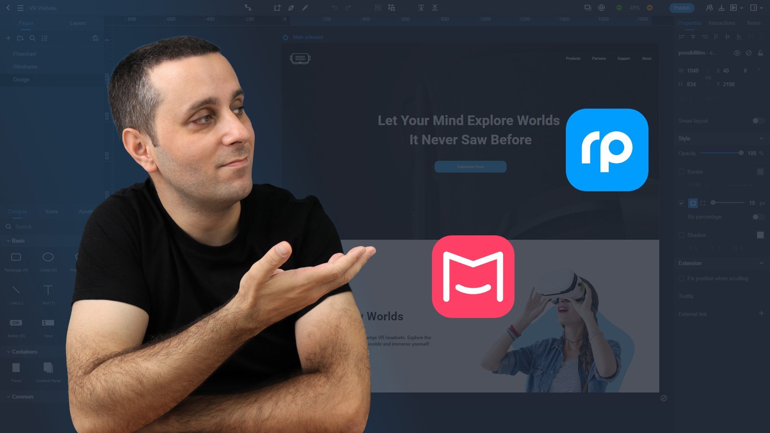
Task: Click Customize Yours button on VR site
Action: (x=470, y=166)
